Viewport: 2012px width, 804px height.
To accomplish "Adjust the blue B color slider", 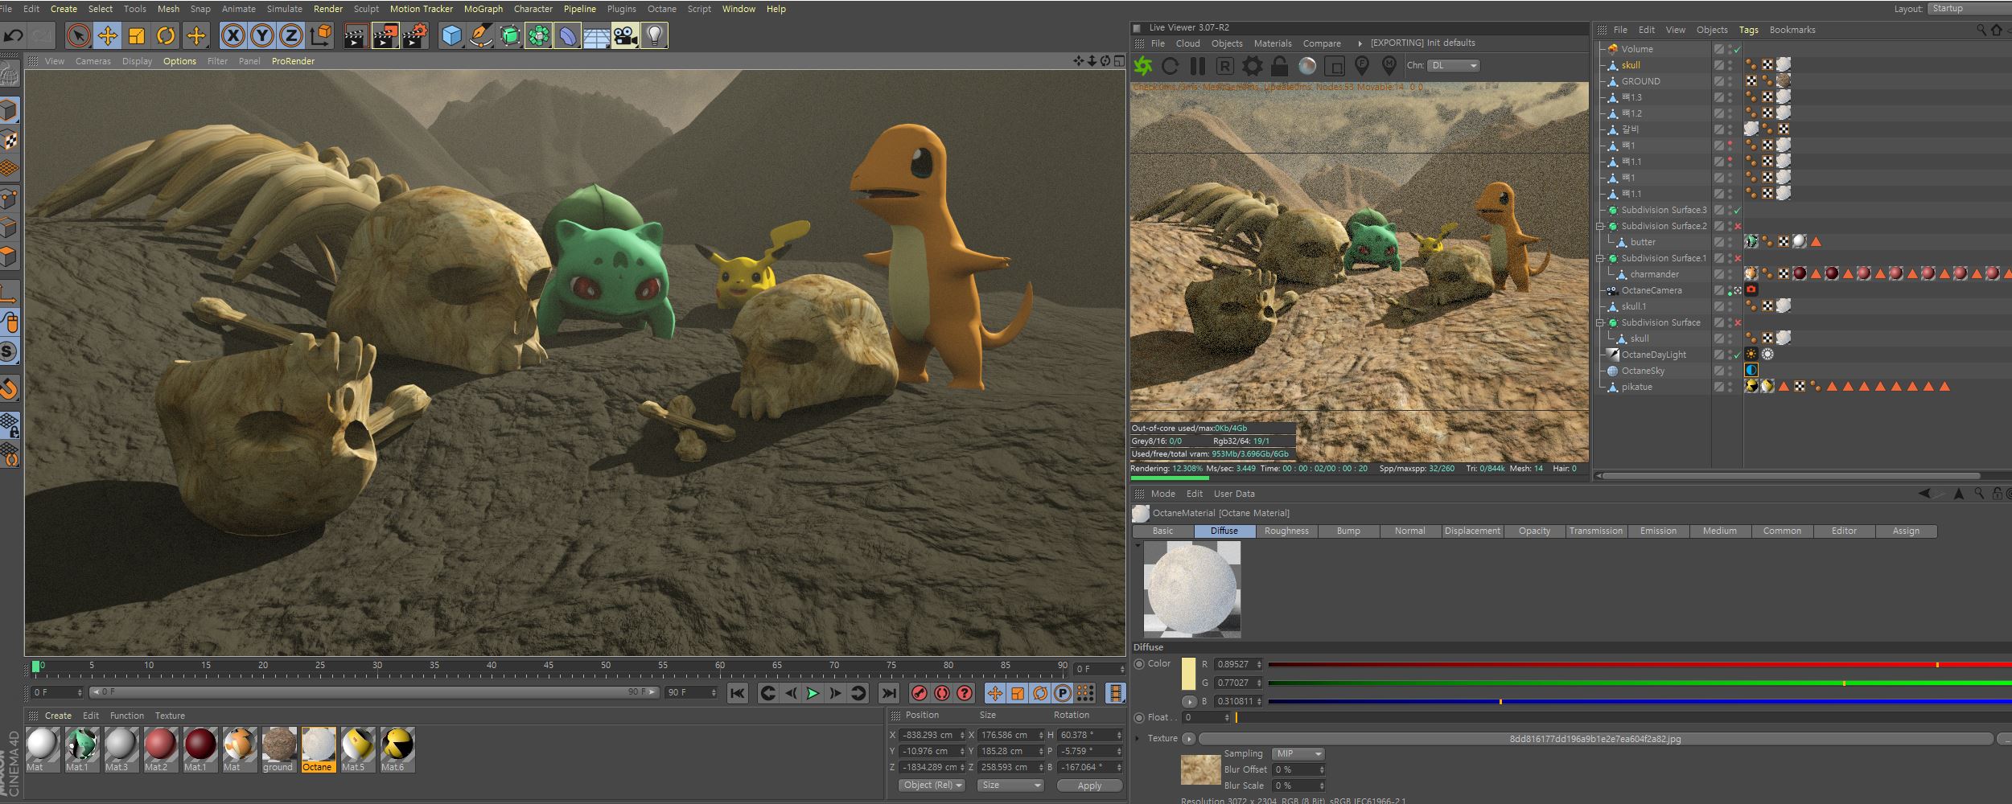I will point(1640,702).
